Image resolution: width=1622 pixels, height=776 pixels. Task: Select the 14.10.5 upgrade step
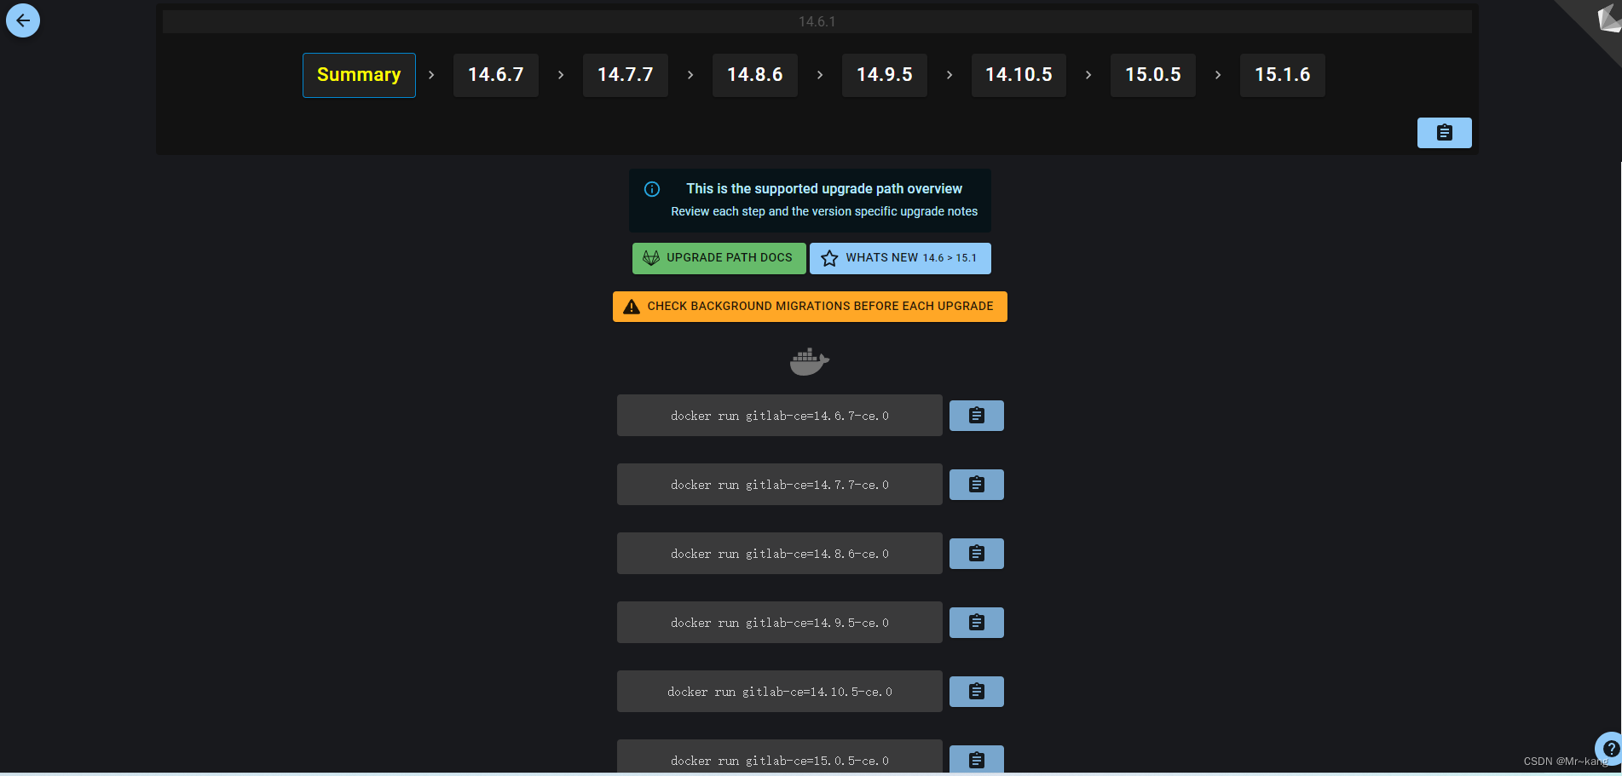(x=1018, y=75)
